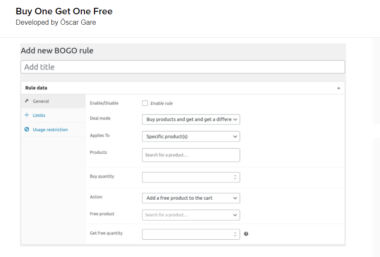Click the Get free quantity field
The width and height of the screenshot is (380, 257).
coord(191,234)
